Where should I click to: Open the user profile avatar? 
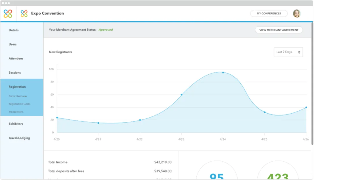click(x=296, y=14)
